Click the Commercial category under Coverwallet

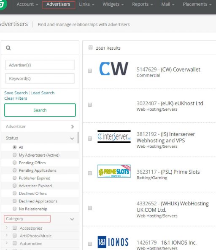(148, 75)
